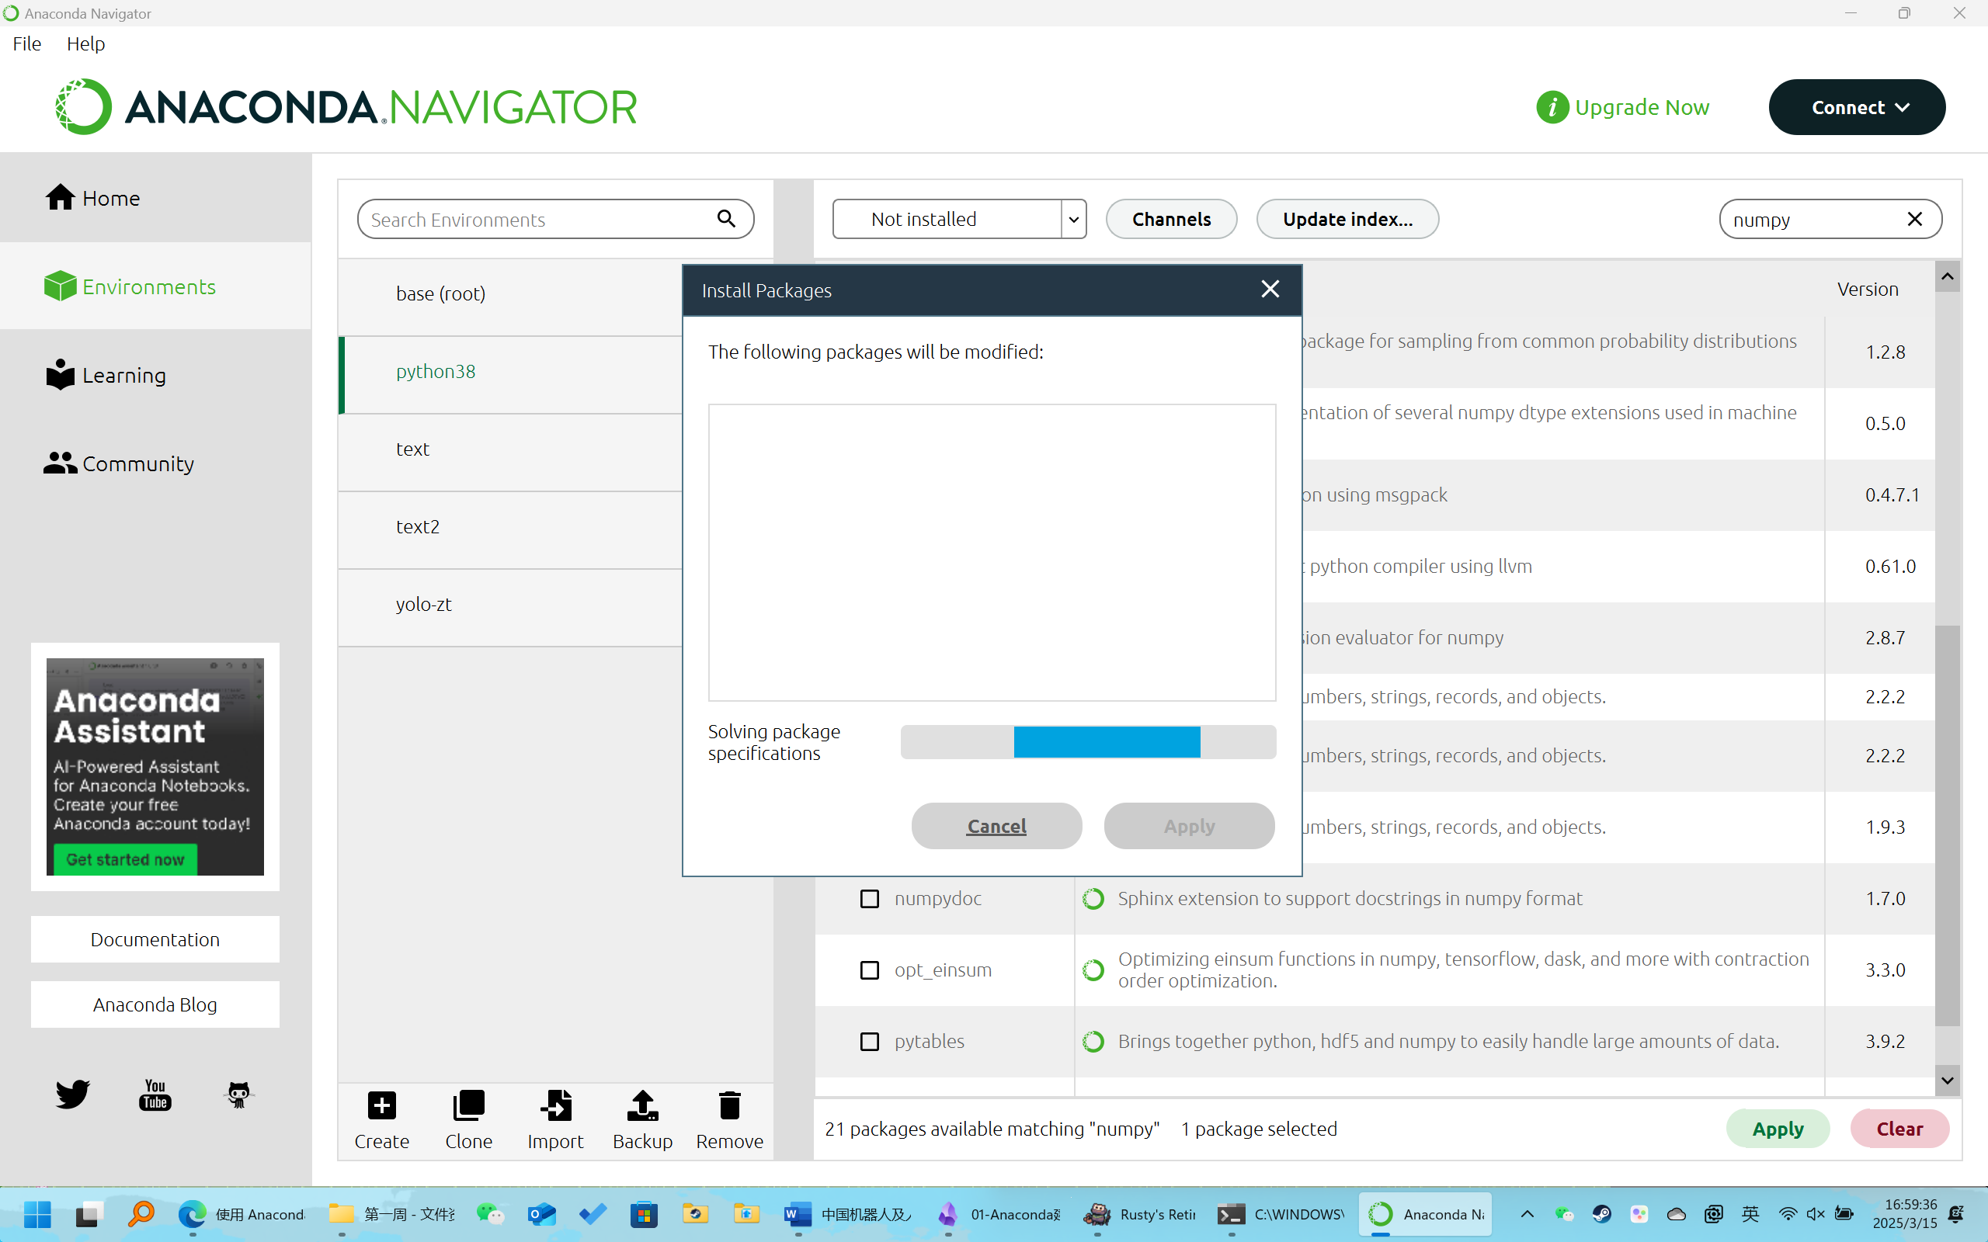The height and width of the screenshot is (1242, 1988).
Task: Expand the Connect dropdown
Action: tap(1857, 108)
